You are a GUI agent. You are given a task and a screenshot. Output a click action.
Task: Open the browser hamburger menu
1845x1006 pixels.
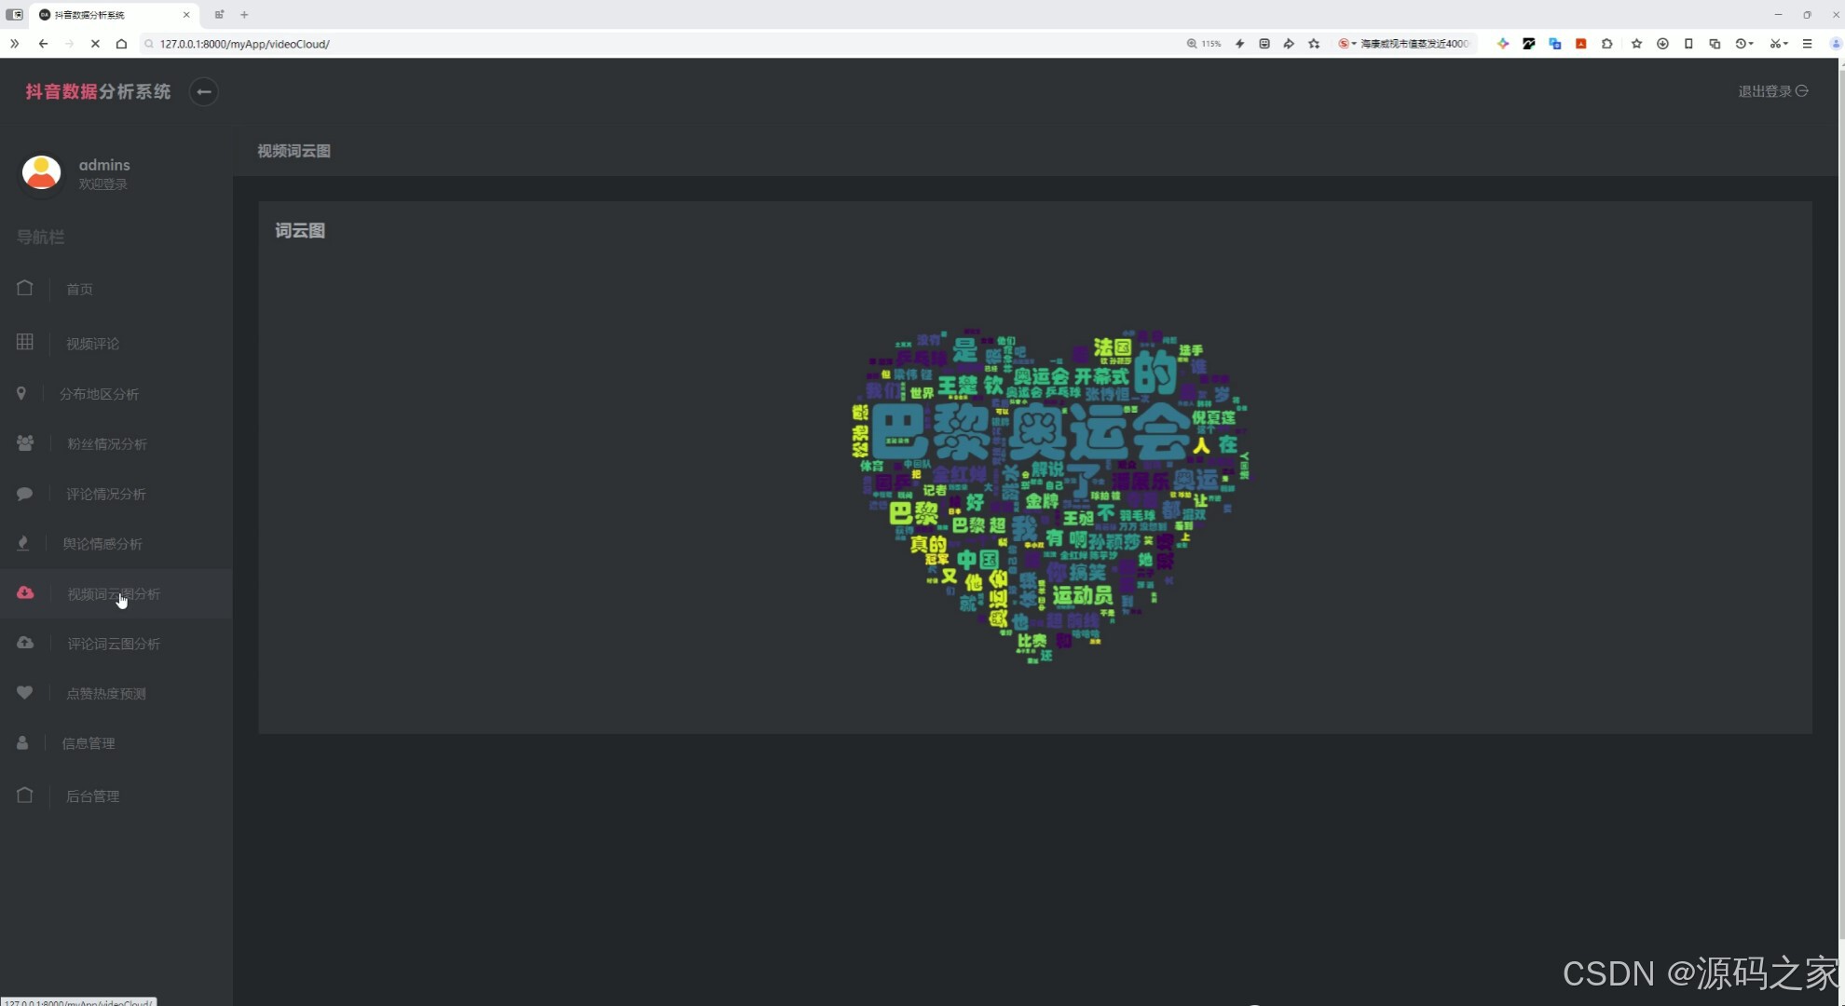(x=1807, y=44)
